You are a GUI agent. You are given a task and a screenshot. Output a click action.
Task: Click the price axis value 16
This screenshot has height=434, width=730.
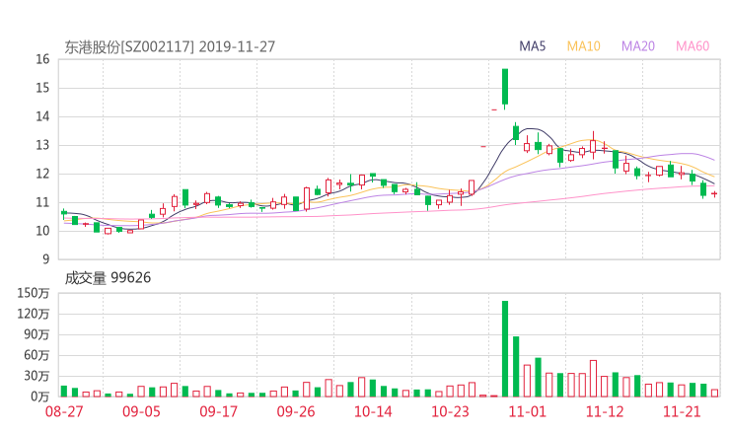42,59
